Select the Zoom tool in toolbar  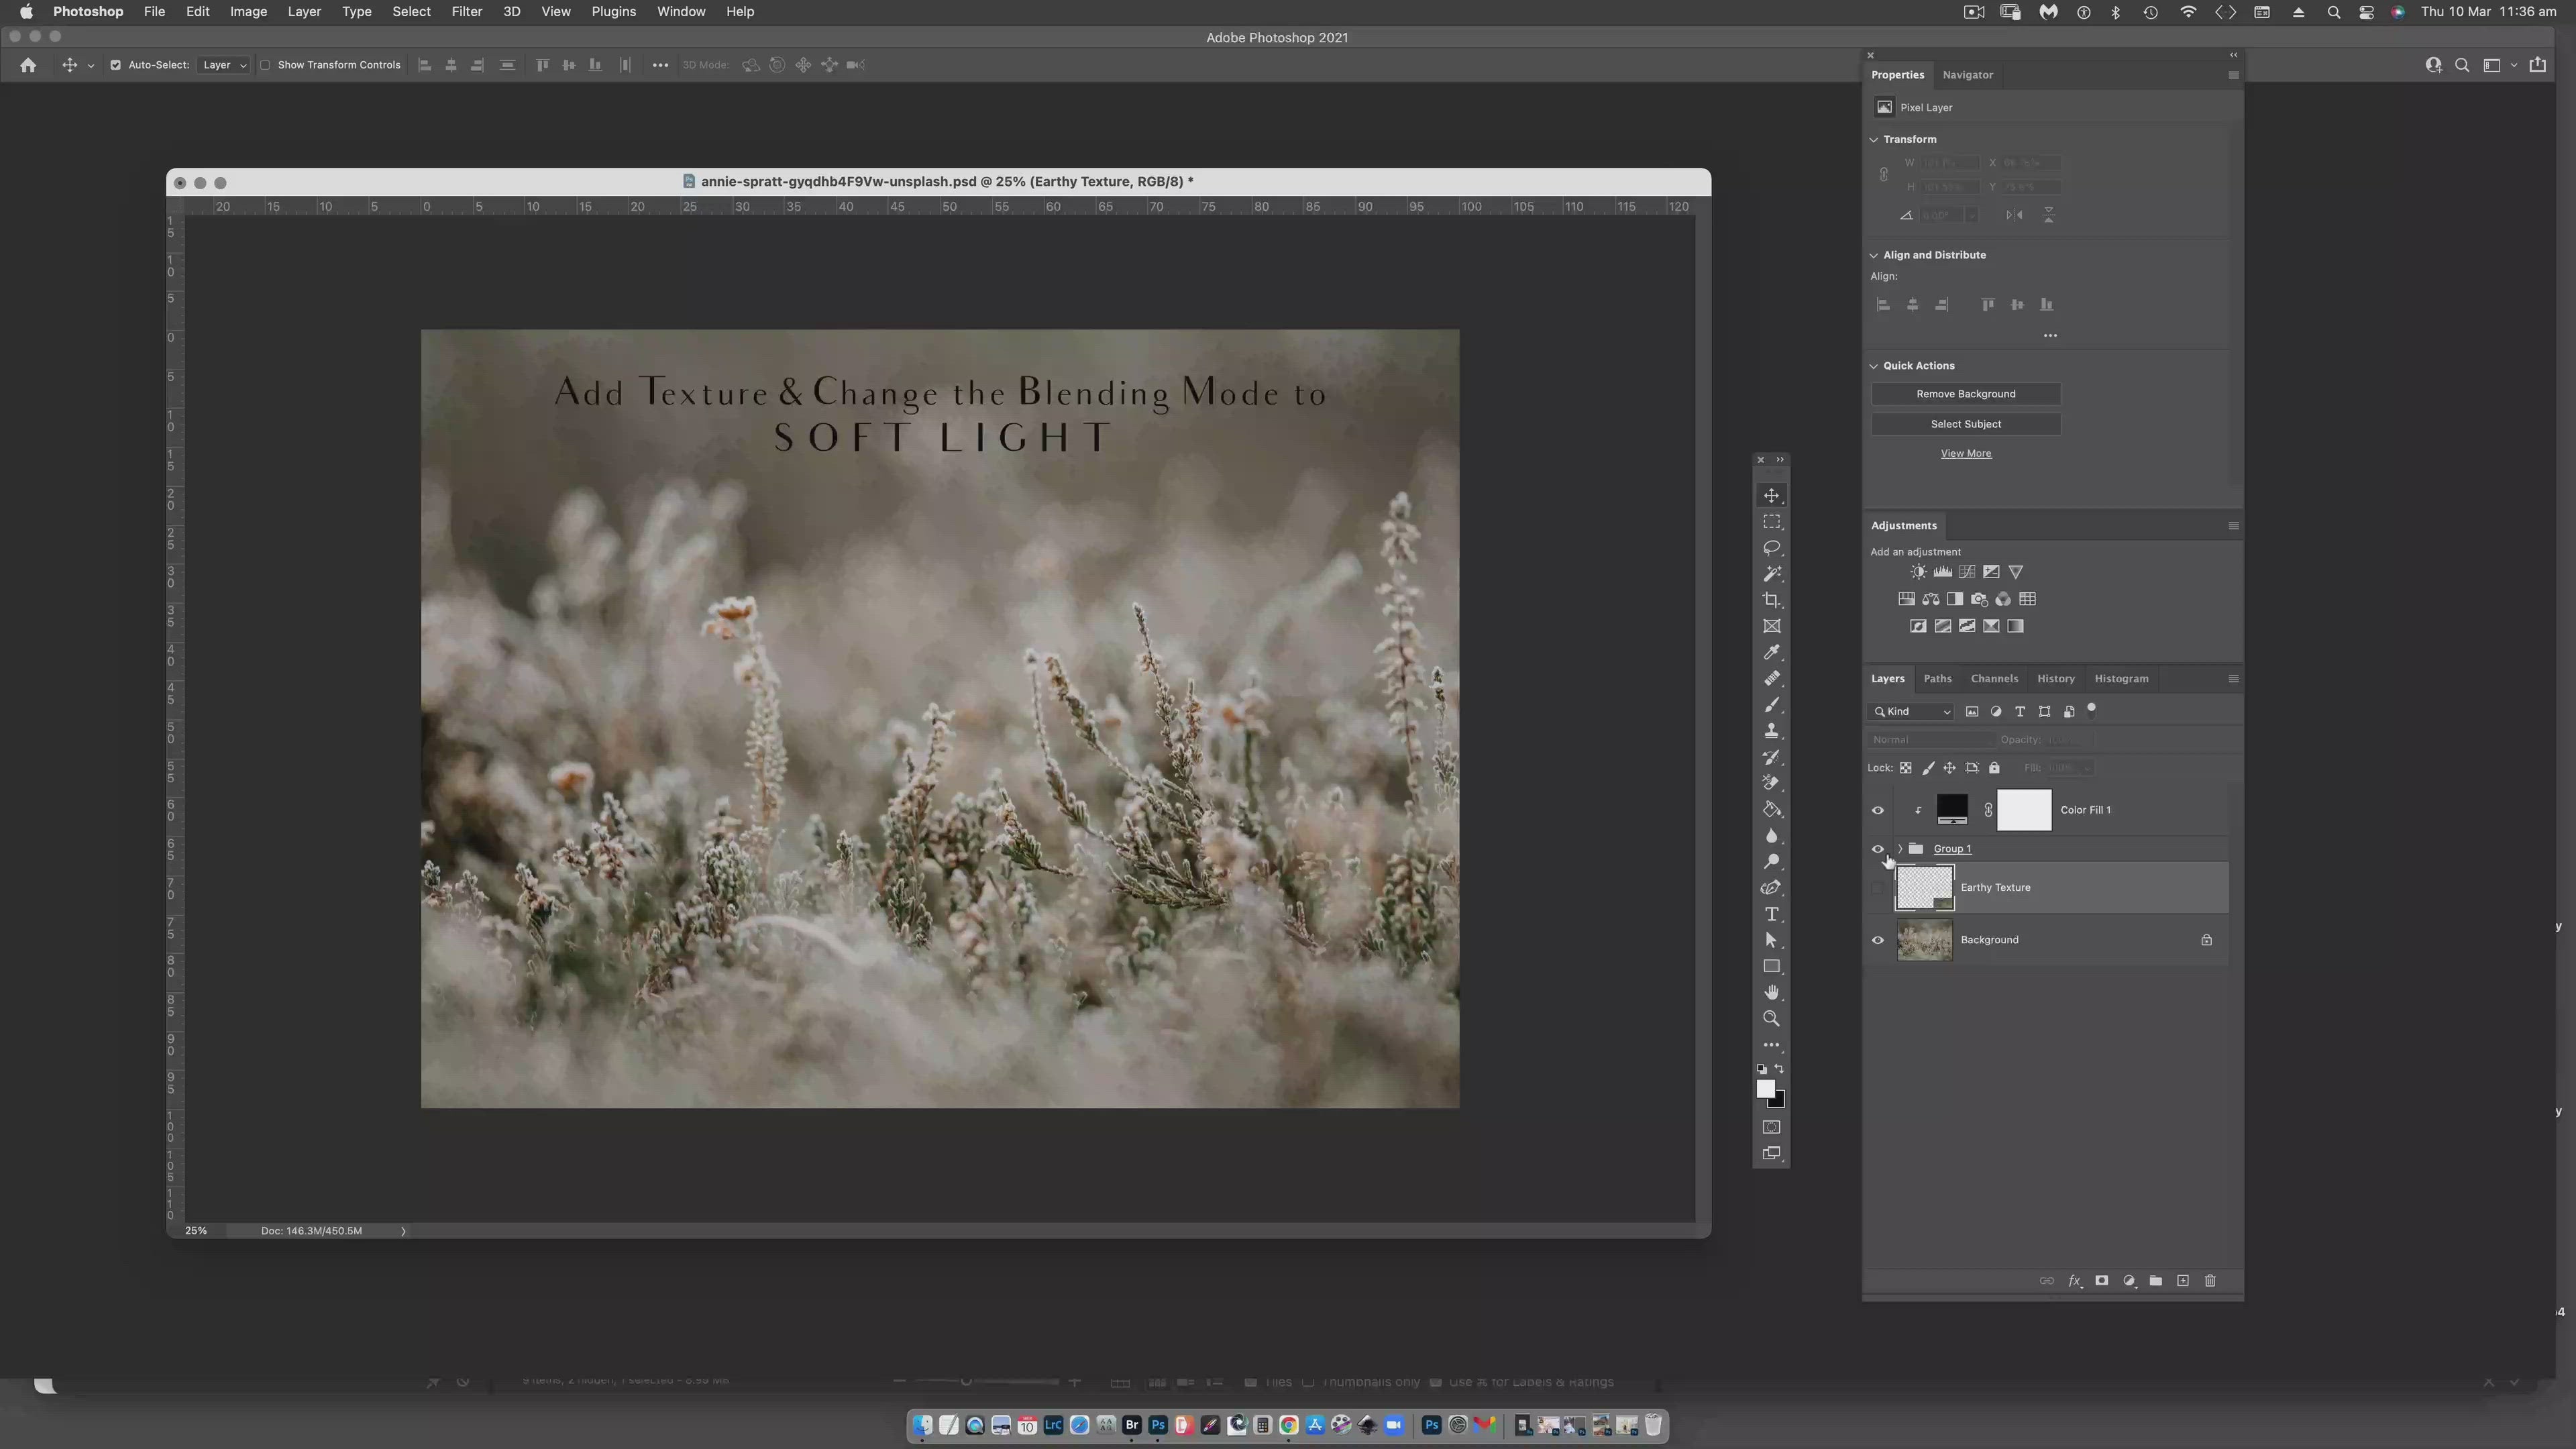coord(1771,1018)
